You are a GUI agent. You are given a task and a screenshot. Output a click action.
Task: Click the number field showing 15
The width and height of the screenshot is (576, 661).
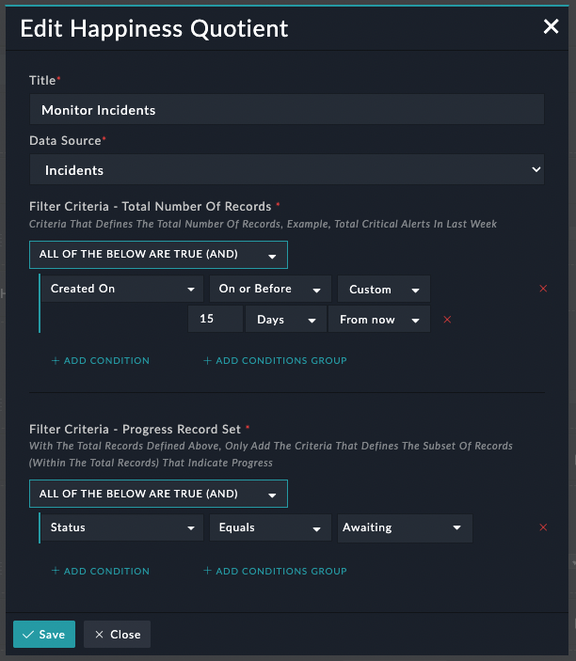coord(214,320)
